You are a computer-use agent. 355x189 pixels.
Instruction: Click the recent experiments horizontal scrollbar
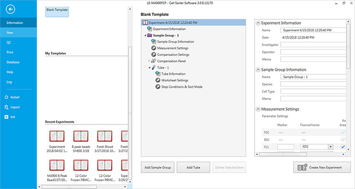[x=69, y=187]
